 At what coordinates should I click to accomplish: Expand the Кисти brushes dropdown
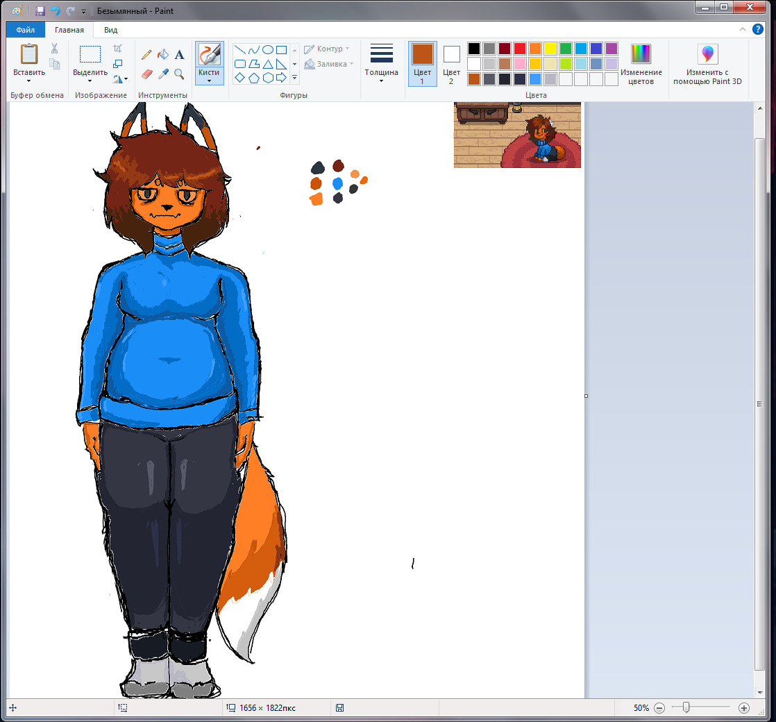(x=209, y=81)
